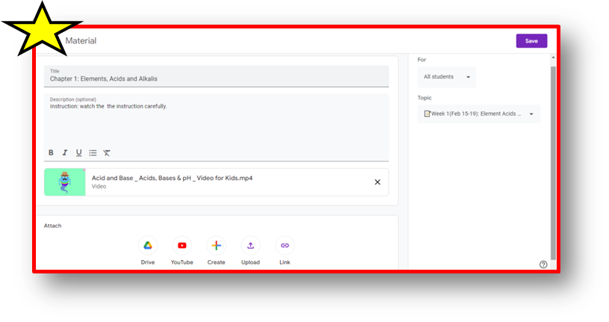
Task: Open the All students dropdown
Action: click(x=447, y=77)
